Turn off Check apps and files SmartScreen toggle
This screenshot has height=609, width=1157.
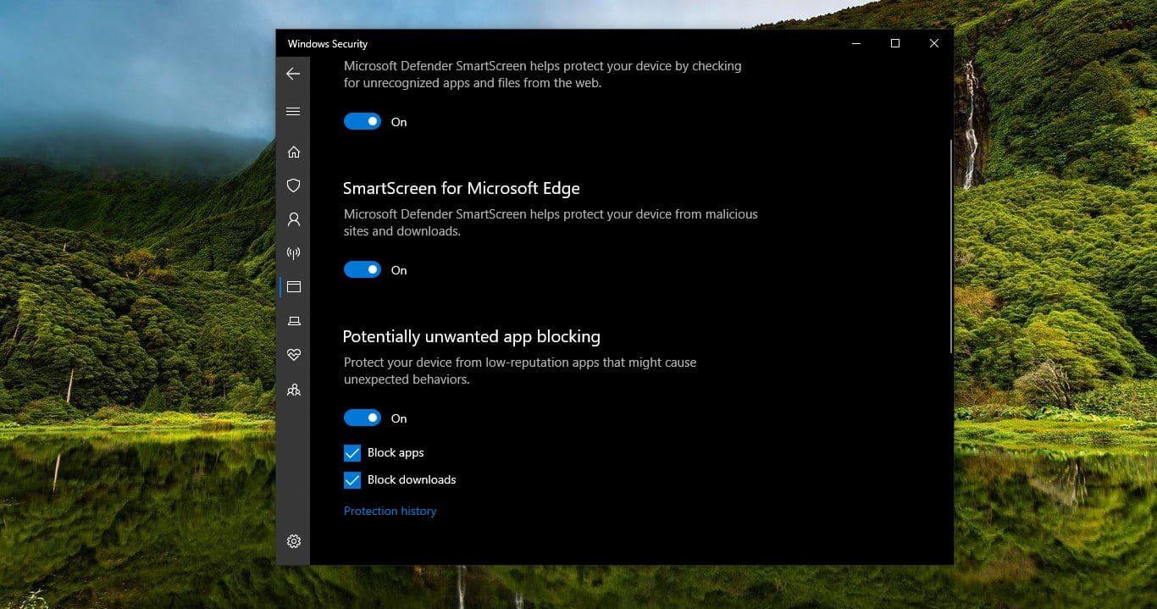(363, 122)
